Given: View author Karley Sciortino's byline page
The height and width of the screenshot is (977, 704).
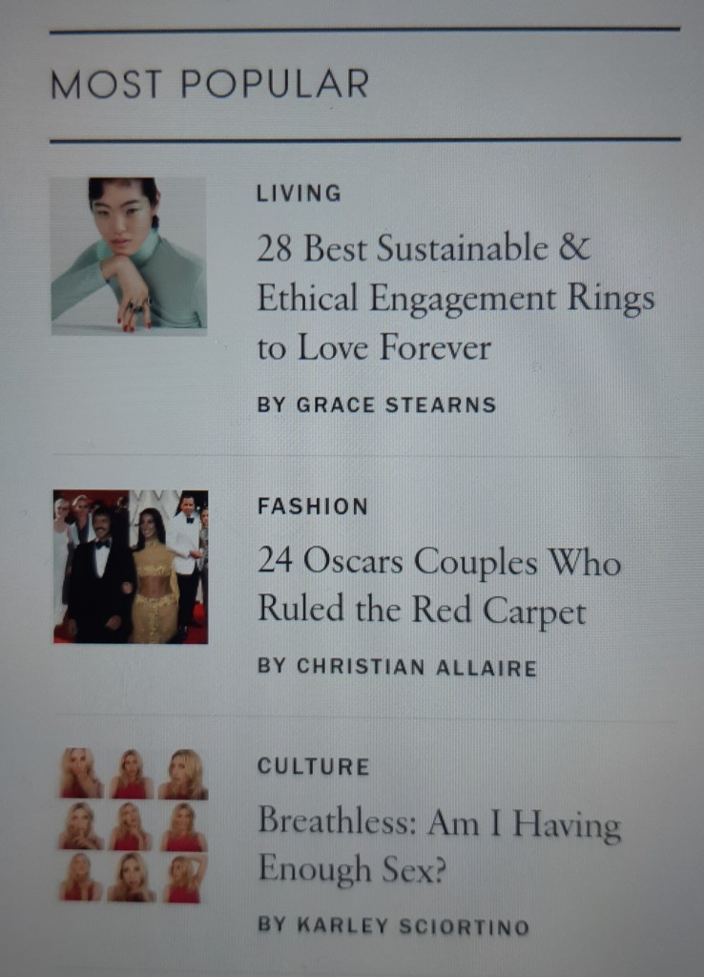Looking at the screenshot, I should coord(394,925).
